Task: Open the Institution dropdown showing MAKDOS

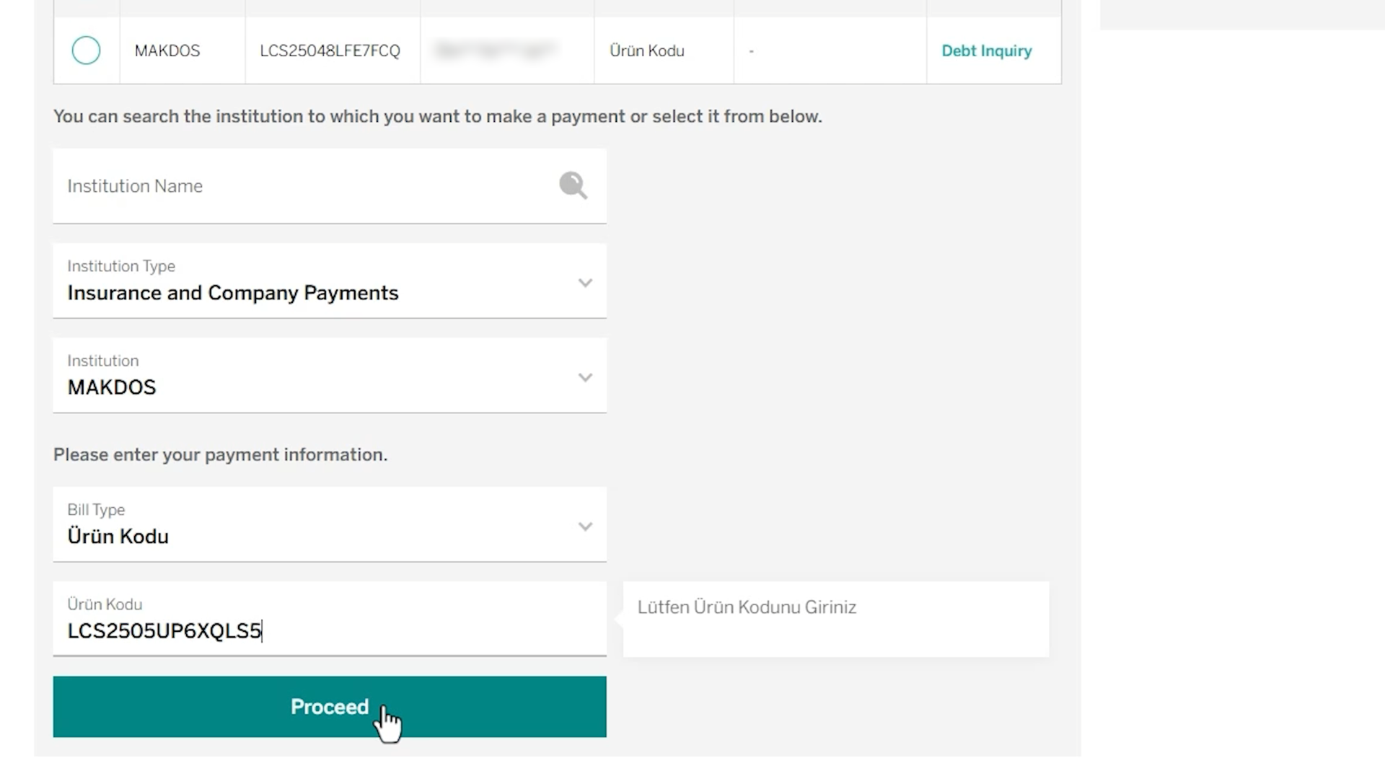Action: (330, 375)
